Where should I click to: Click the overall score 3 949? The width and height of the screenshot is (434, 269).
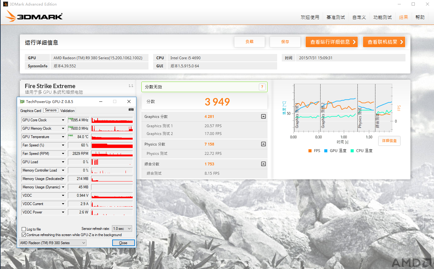[x=217, y=102]
